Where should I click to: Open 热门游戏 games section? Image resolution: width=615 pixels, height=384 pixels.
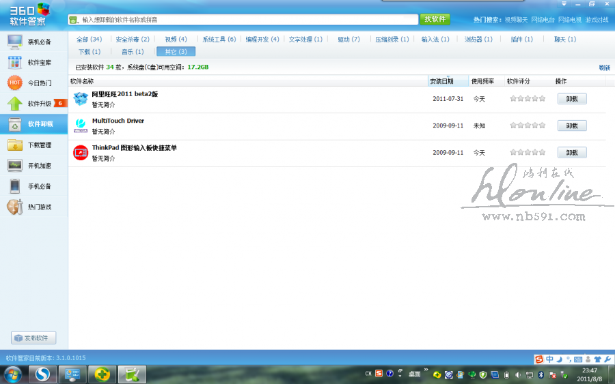pos(34,207)
